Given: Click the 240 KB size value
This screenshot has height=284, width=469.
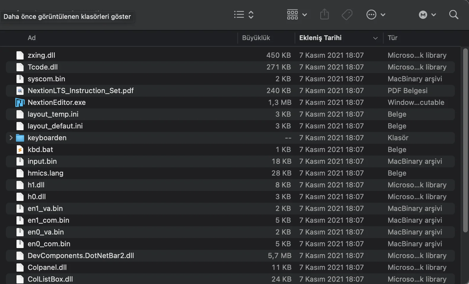Looking at the screenshot, I should pos(278,90).
